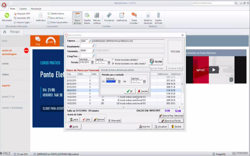
Task: Click the Departamento lookup magnifier icon
Action: coord(94,46)
